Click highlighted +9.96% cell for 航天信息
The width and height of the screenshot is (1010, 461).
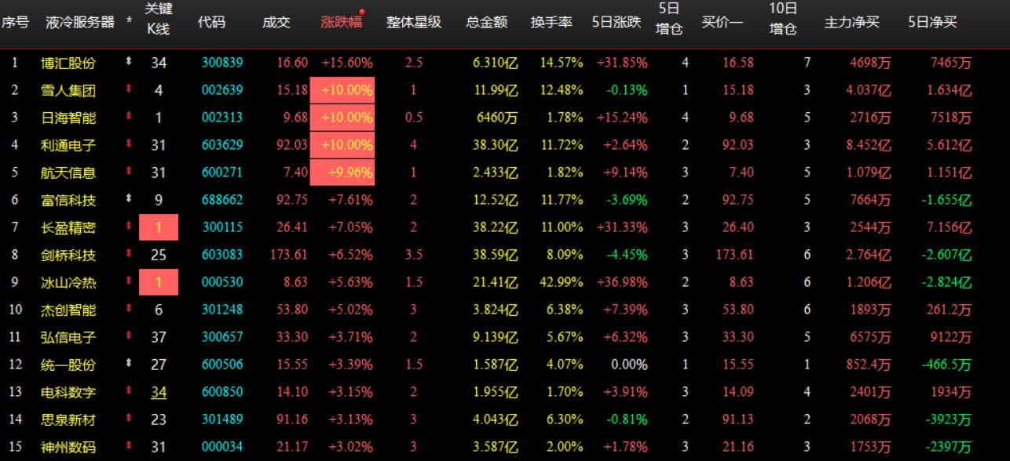[342, 172]
